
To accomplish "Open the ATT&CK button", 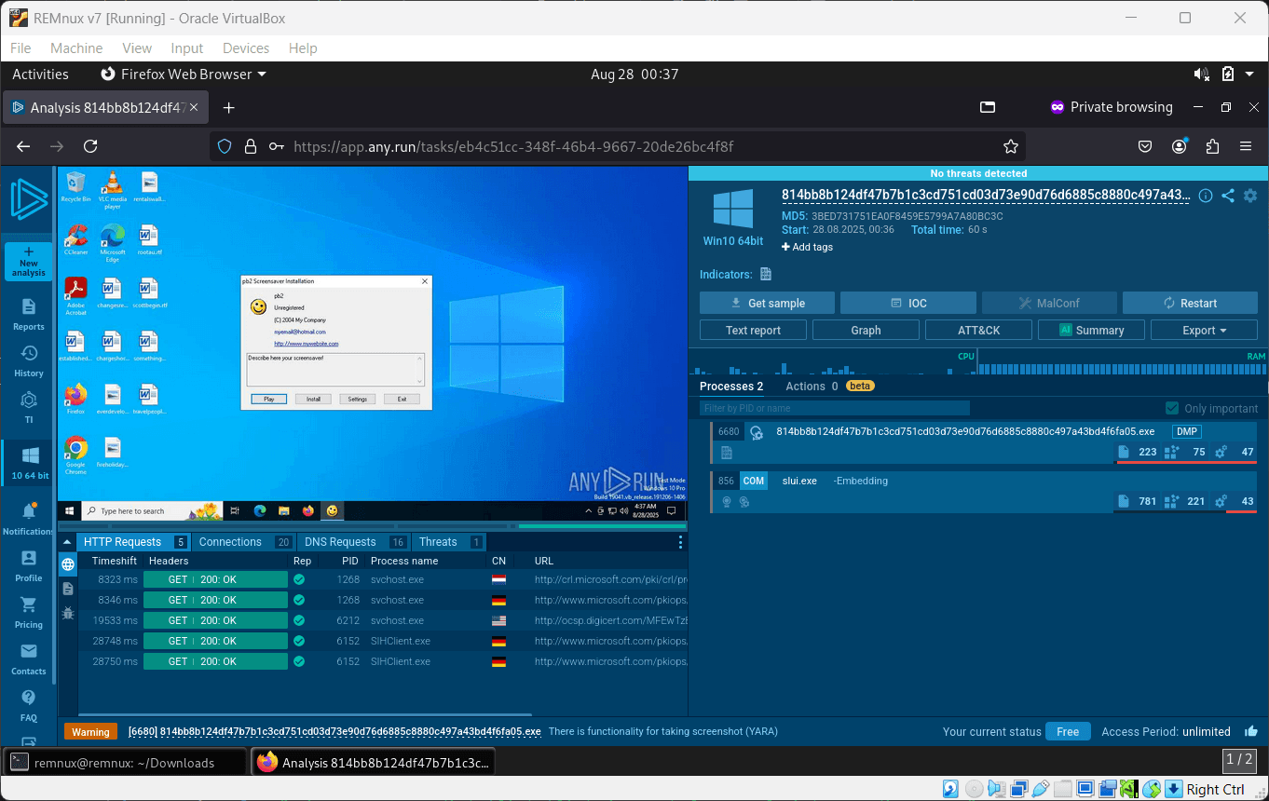I will pyautogui.click(x=978, y=330).
